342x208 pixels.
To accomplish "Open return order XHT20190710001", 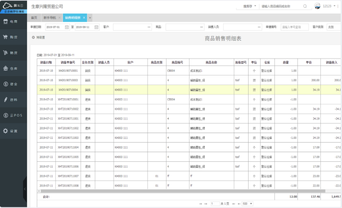I will [68, 100].
